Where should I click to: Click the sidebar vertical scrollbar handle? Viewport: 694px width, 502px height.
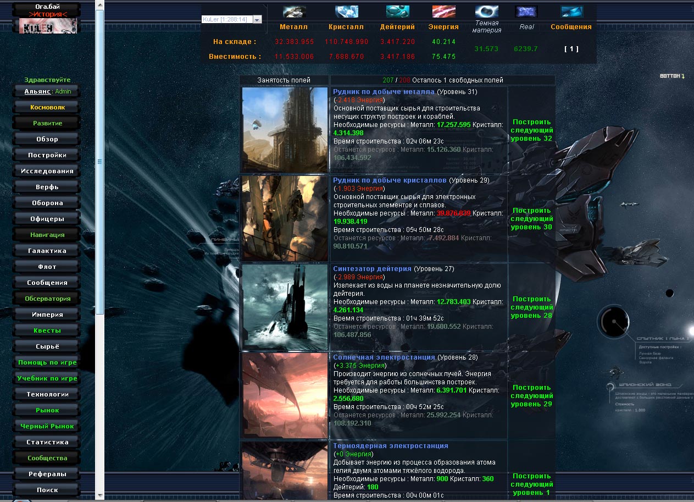pos(99,162)
